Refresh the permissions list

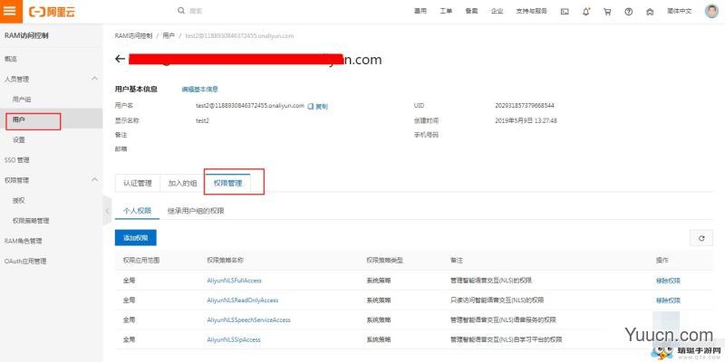tap(700, 237)
